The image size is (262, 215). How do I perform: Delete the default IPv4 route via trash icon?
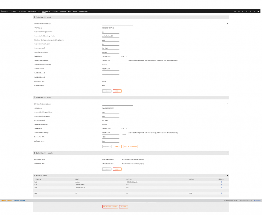point(221,182)
